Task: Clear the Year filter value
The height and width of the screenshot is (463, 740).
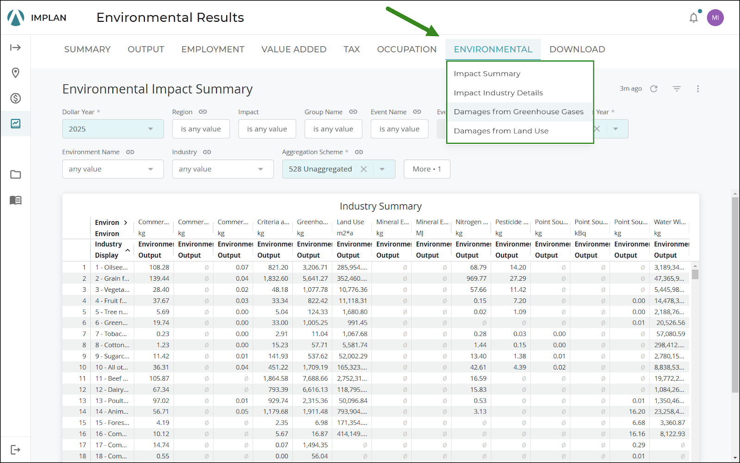Action: (597, 129)
